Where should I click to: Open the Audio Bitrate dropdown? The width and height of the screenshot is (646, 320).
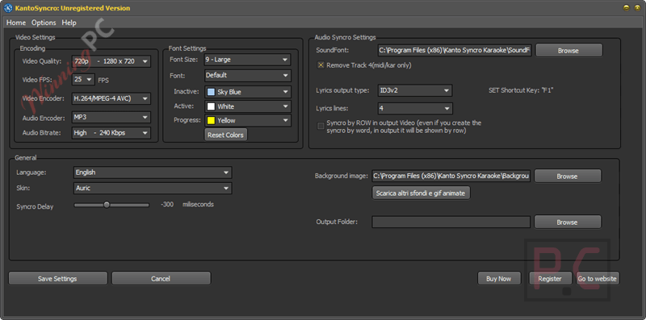(111, 133)
